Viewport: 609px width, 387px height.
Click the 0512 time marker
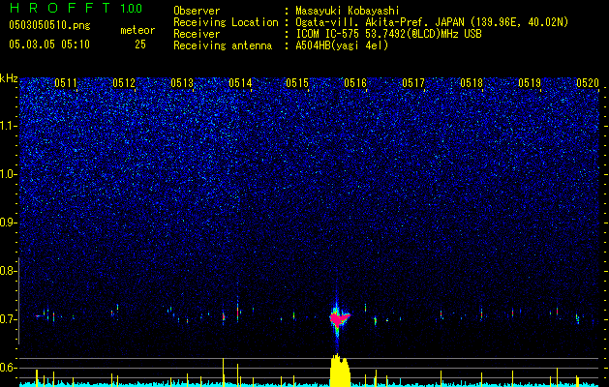(124, 82)
